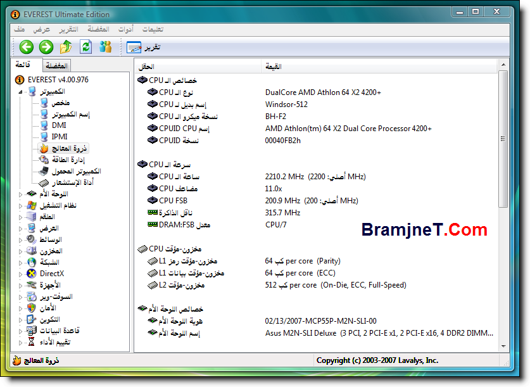530x387 pixels.
Task: Click the devices icon for الأجهزة
Action: click(32, 285)
